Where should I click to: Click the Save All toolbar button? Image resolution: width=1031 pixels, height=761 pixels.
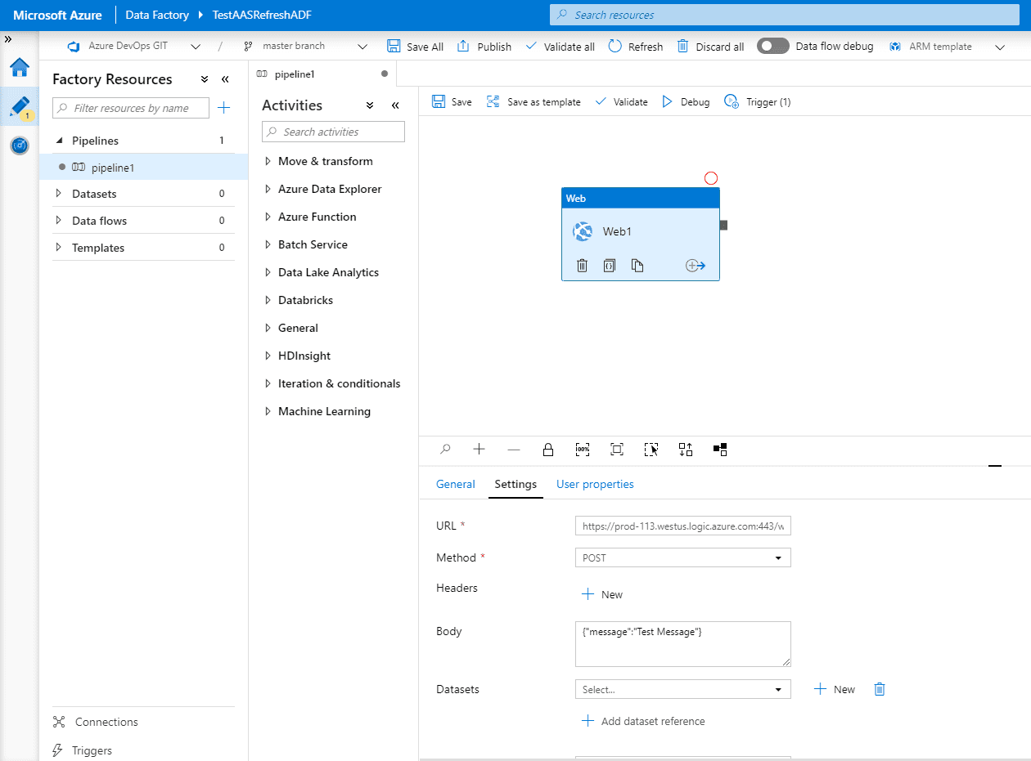(x=415, y=47)
